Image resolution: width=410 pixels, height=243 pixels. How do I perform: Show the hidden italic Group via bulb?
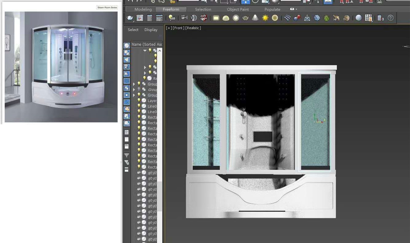tap(139, 90)
